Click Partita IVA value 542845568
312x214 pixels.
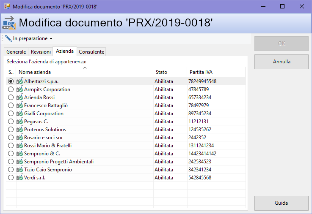(x=200, y=178)
